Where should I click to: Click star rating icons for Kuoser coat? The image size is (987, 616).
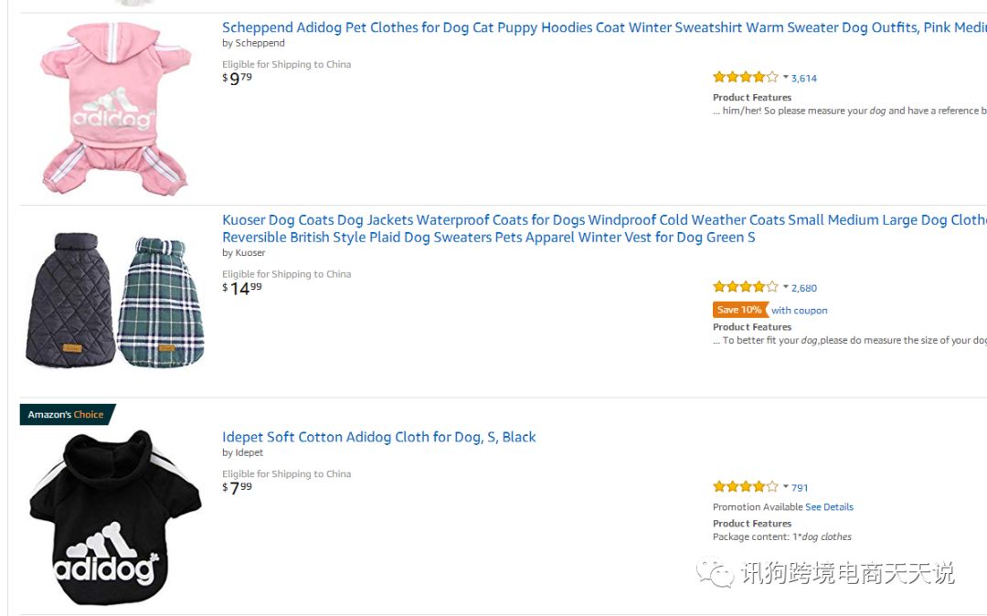745,287
